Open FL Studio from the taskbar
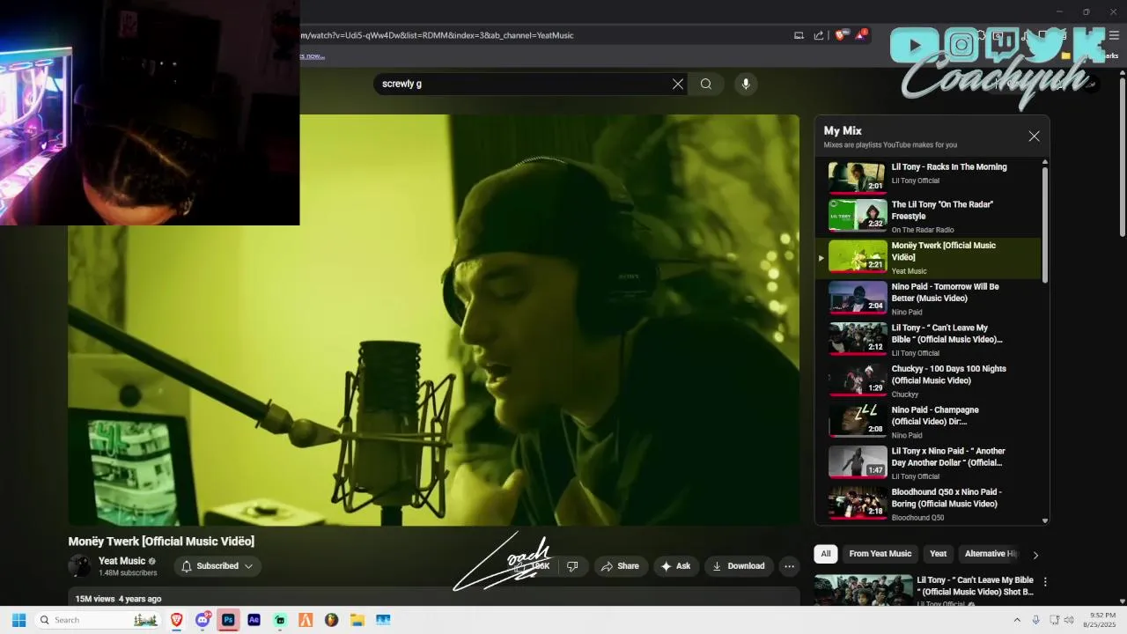 [331, 620]
